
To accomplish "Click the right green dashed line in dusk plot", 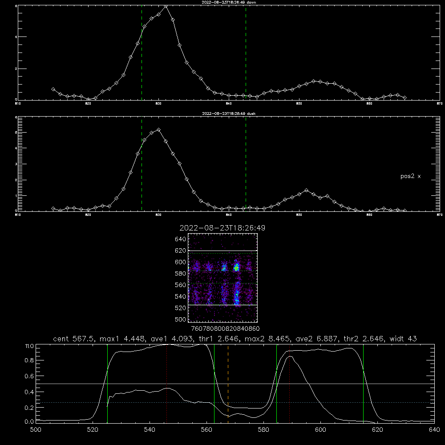I will pyautogui.click(x=246, y=164).
